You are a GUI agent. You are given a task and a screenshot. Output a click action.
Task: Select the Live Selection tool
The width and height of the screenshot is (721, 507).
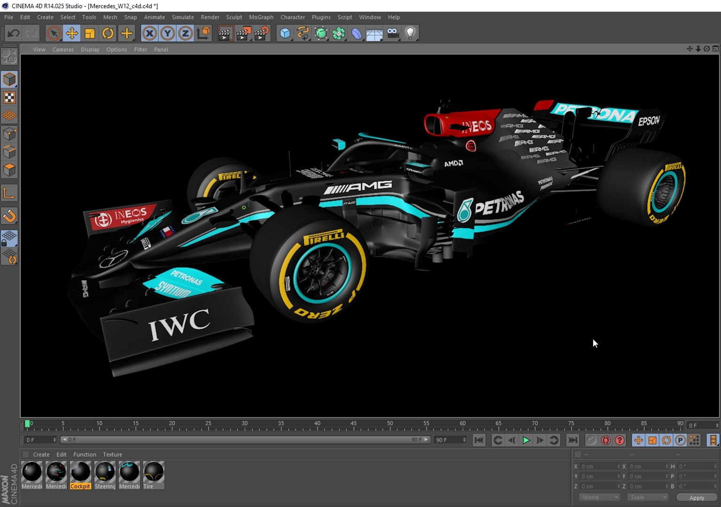coord(54,33)
